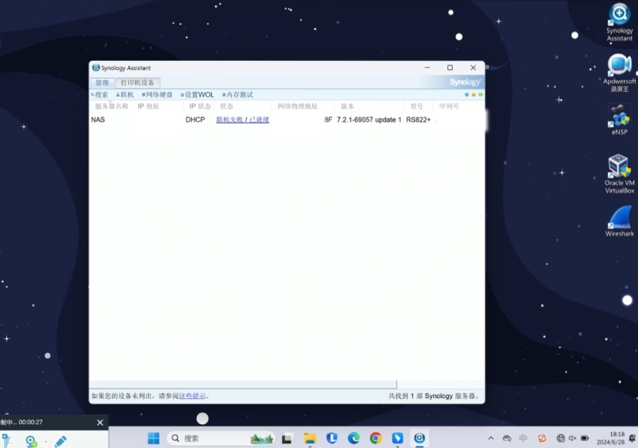
Task: Sort by 服务器名称 column header
Action: point(111,106)
